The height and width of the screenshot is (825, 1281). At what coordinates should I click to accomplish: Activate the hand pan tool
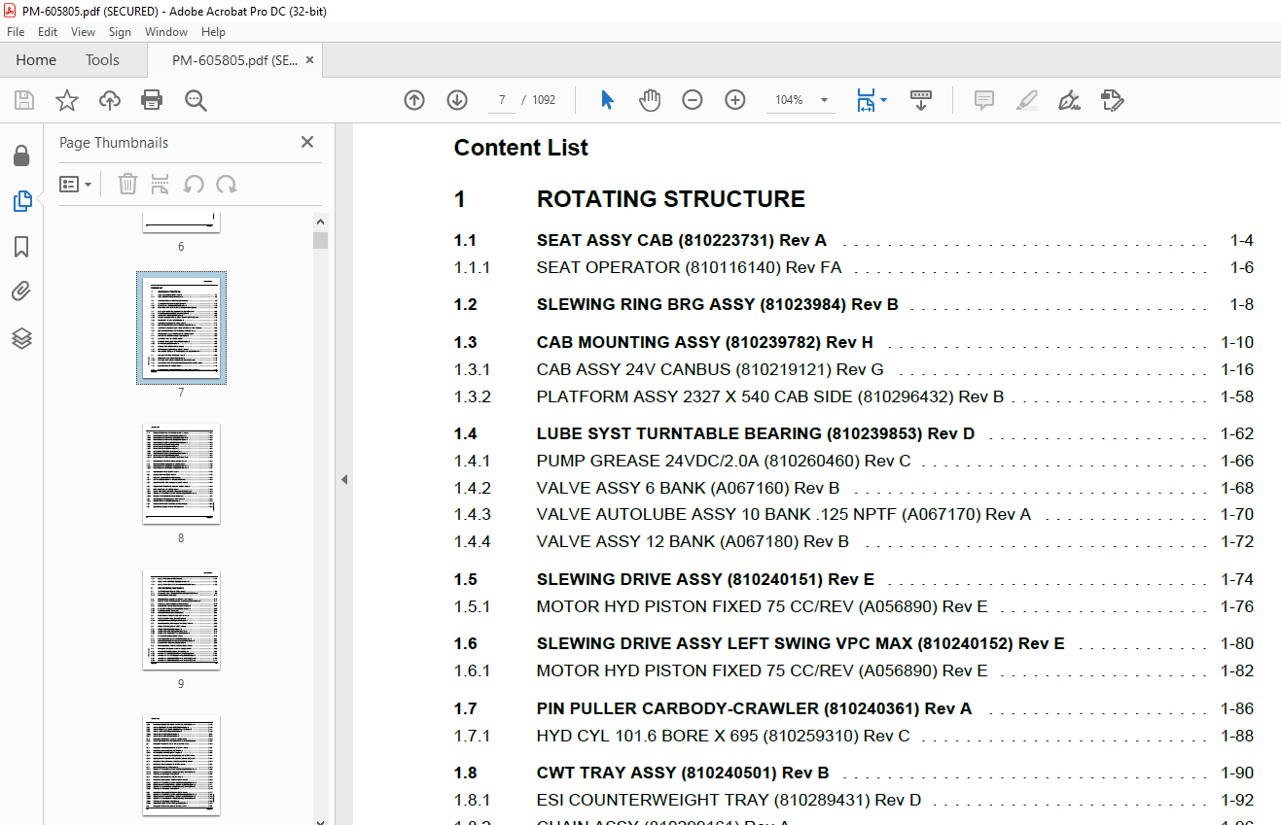650,100
